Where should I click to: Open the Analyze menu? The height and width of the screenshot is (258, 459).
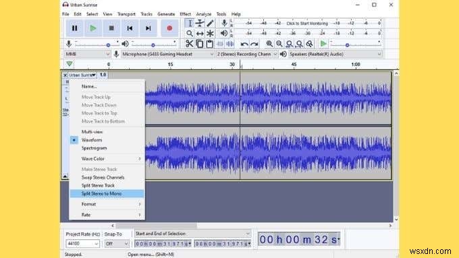pyautogui.click(x=204, y=14)
